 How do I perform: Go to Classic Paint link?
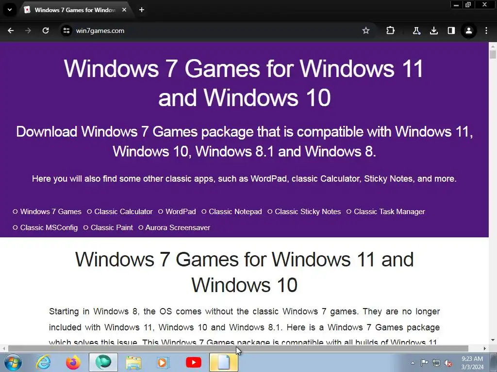tap(112, 228)
